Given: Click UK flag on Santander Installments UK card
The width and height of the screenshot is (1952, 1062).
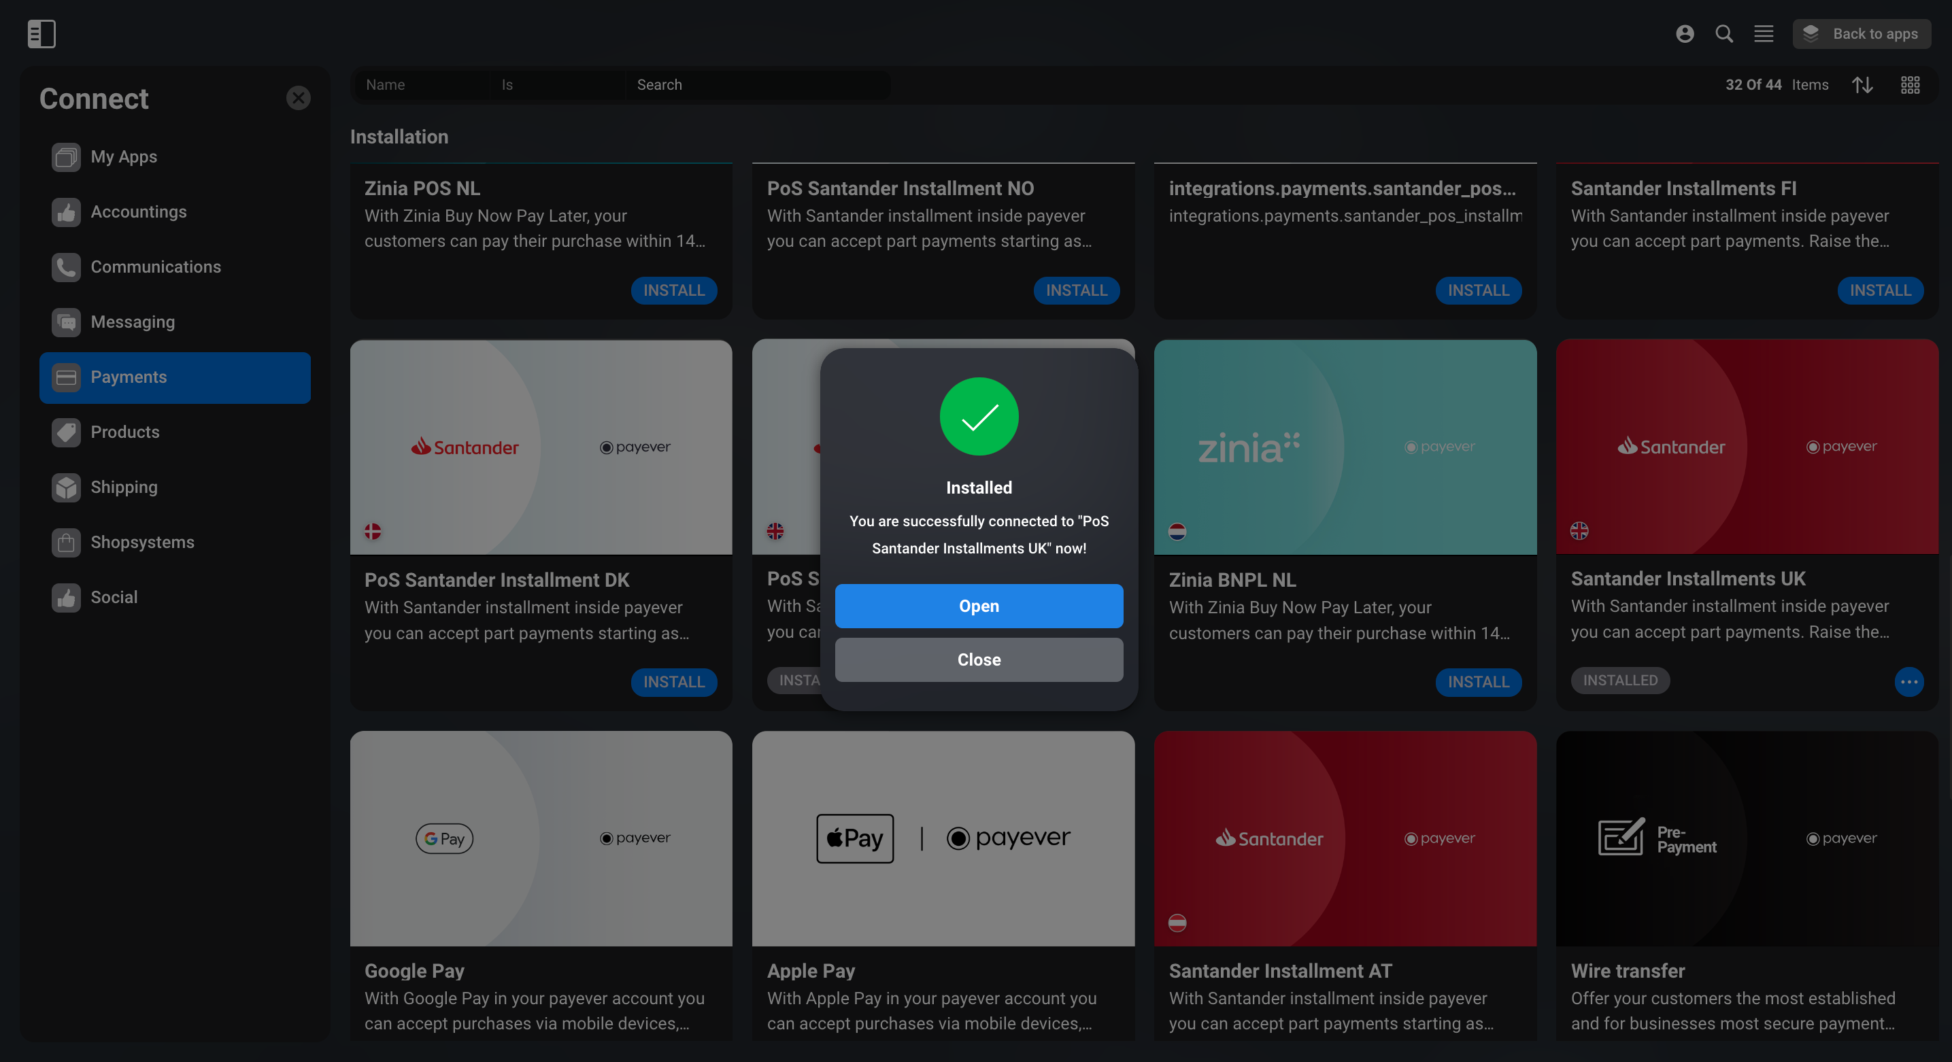Looking at the screenshot, I should [1579, 531].
